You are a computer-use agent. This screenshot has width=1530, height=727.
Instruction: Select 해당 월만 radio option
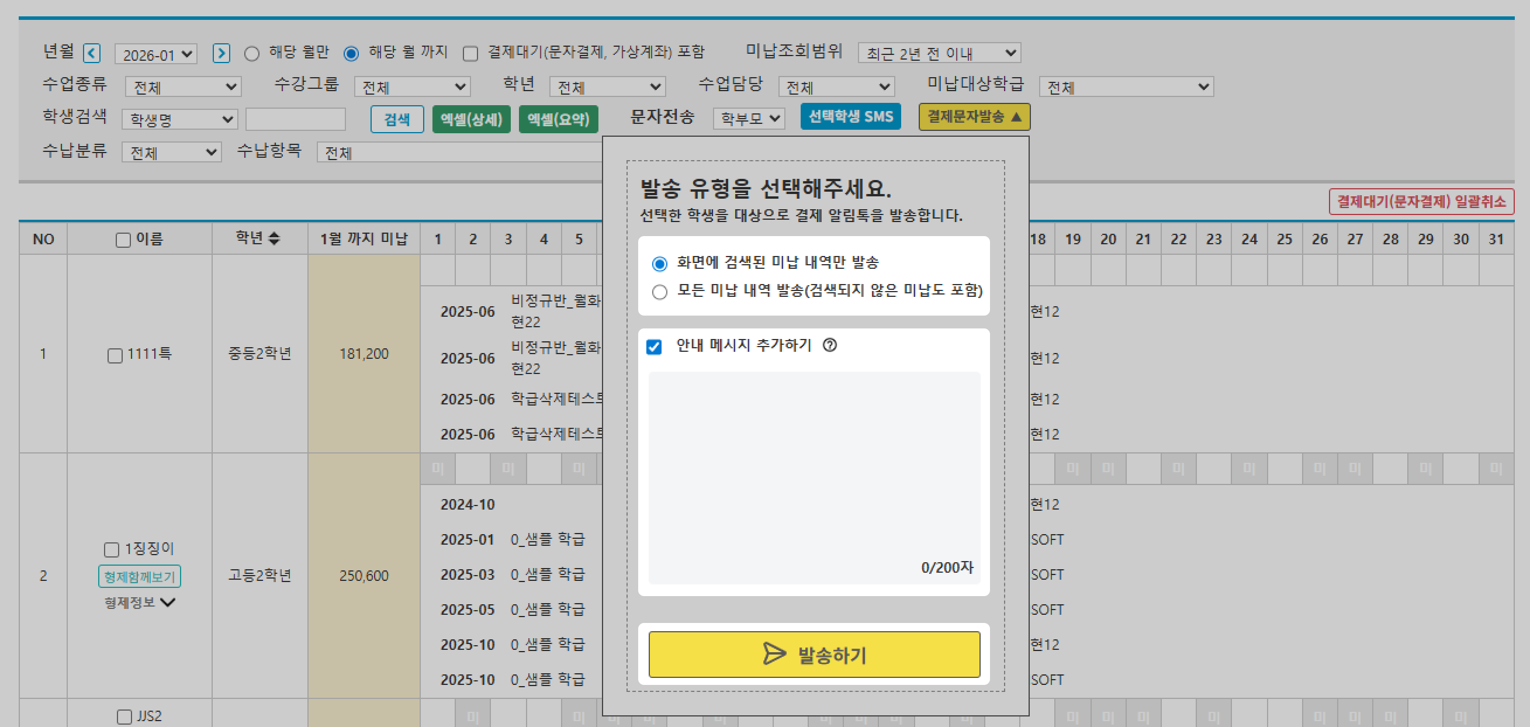click(252, 54)
